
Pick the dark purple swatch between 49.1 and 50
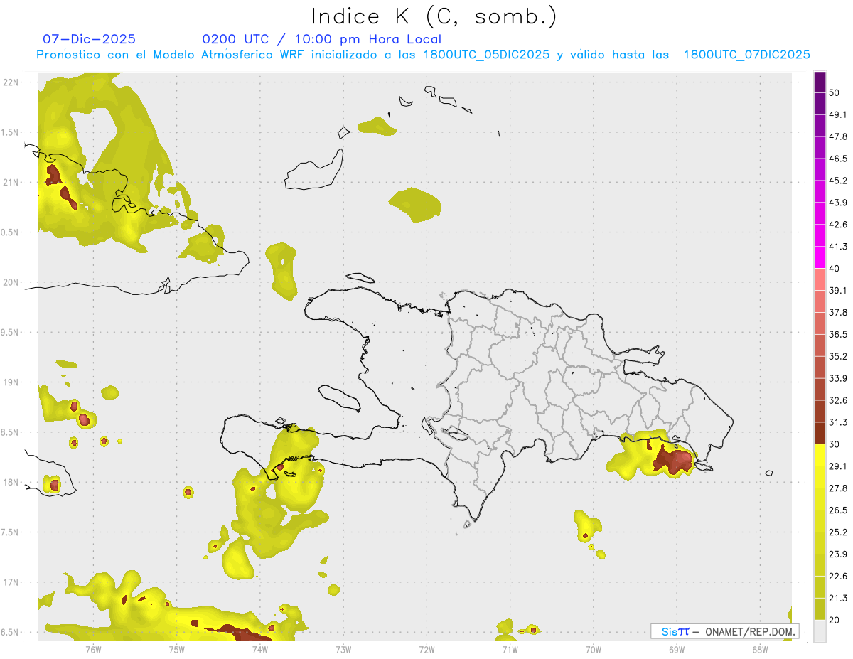[x=820, y=104]
